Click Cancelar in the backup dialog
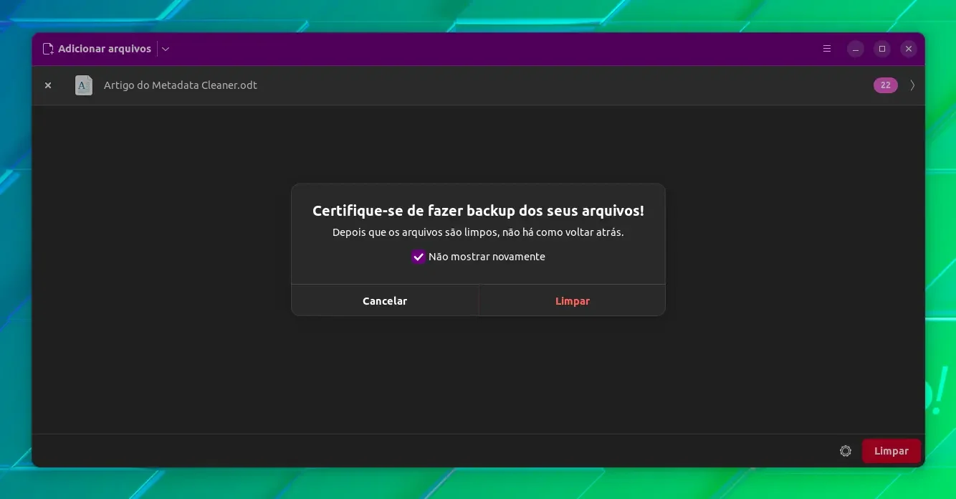Screen dimensions: 956x499 (385, 301)
